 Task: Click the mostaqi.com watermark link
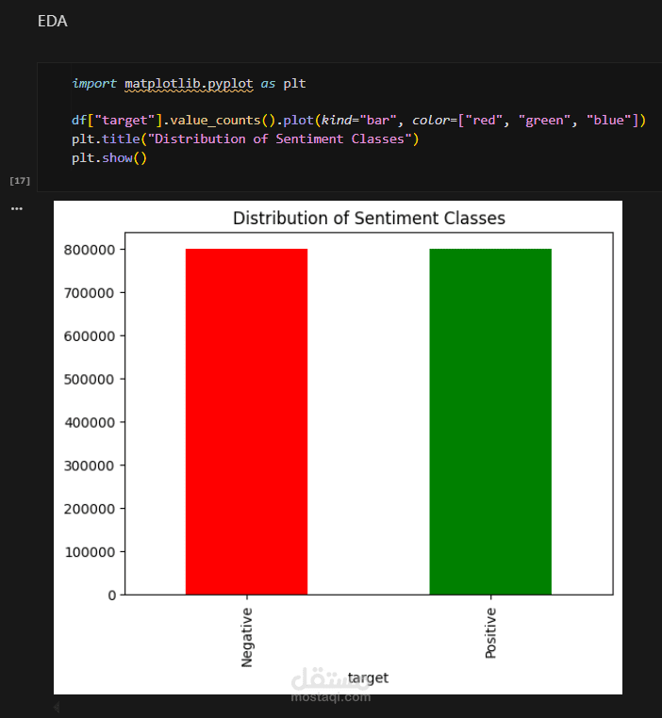tap(331, 696)
